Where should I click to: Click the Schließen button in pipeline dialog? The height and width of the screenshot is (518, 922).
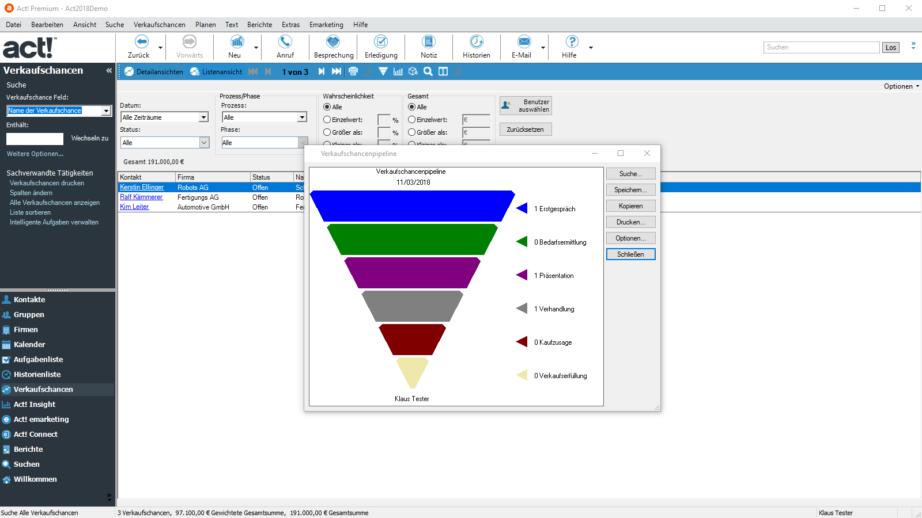630,254
